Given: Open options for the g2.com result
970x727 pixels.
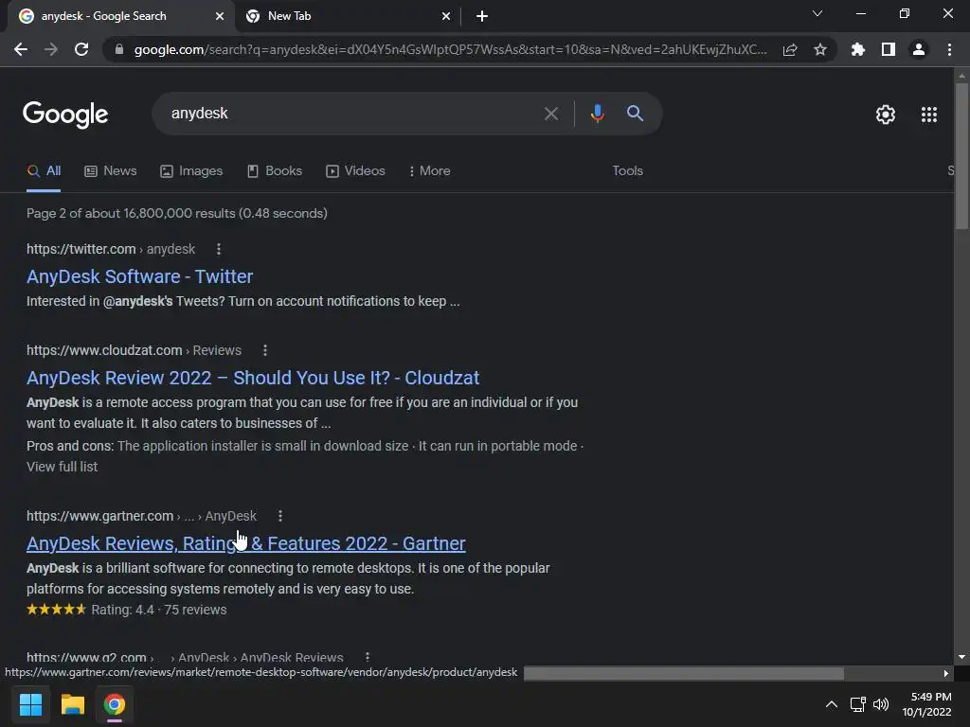Looking at the screenshot, I should [x=368, y=657].
